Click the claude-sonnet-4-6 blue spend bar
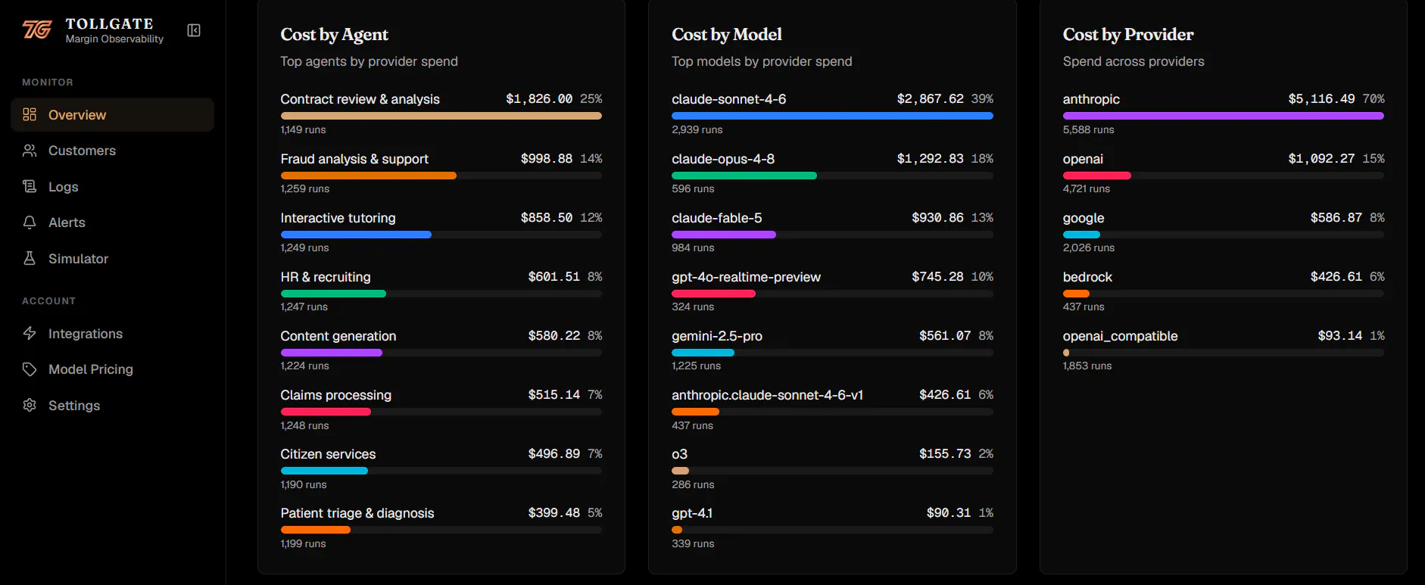Viewport: 1425px width, 585px height. pyautogui.click(x=832, y=116)
